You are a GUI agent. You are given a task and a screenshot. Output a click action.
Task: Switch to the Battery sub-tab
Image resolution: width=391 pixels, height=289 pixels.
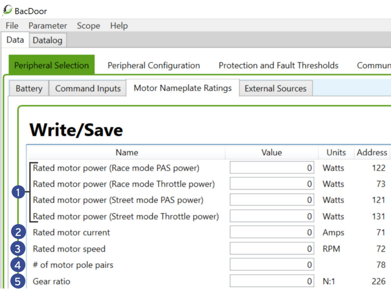pos(29,88)
